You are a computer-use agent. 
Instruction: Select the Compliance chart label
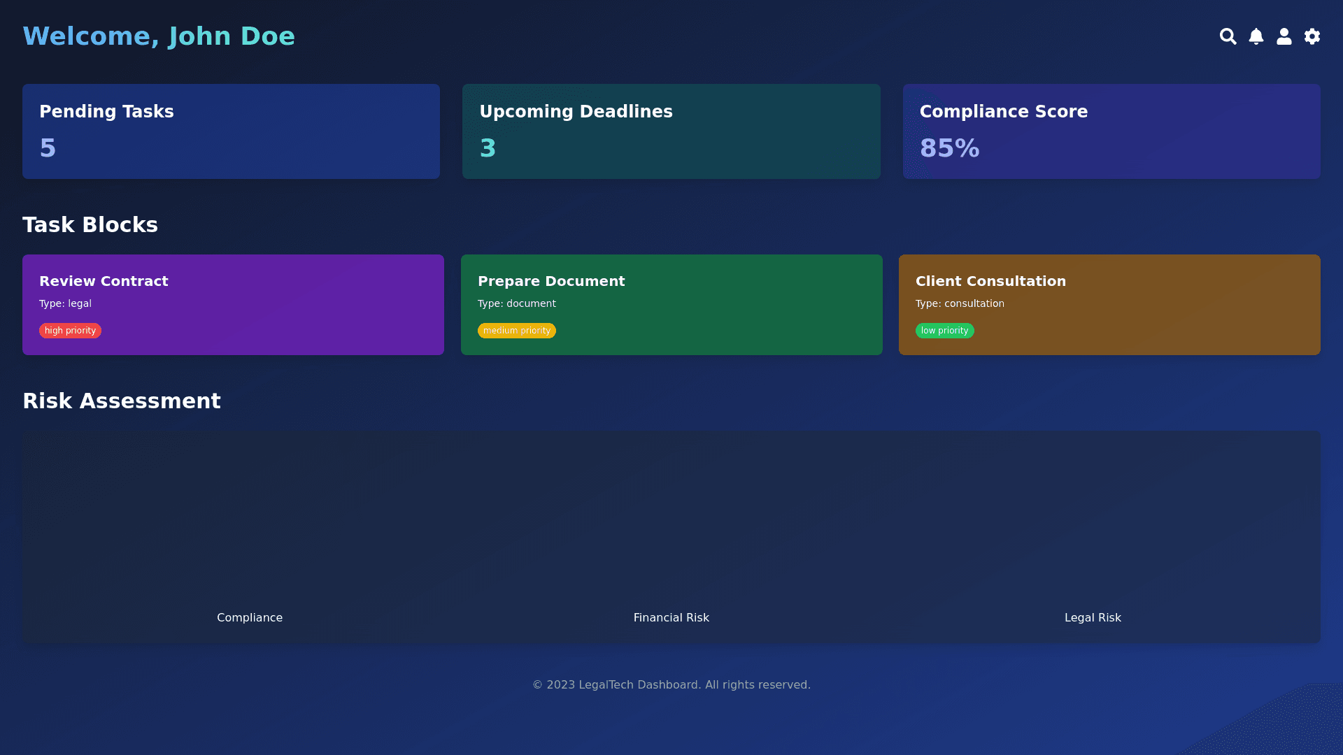click(x=250, y=618)
